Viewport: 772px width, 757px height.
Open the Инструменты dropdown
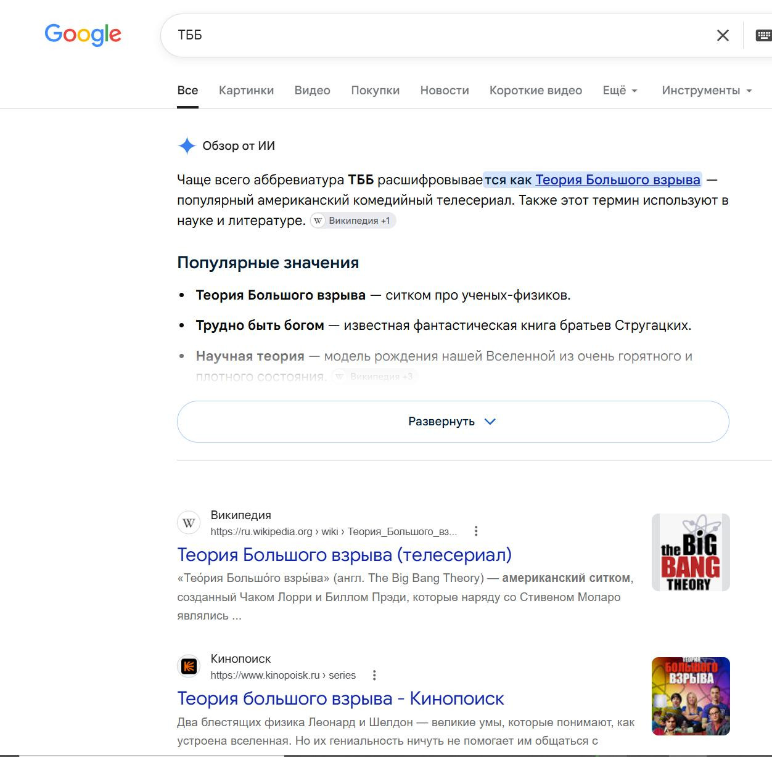[x=707, y=91]
